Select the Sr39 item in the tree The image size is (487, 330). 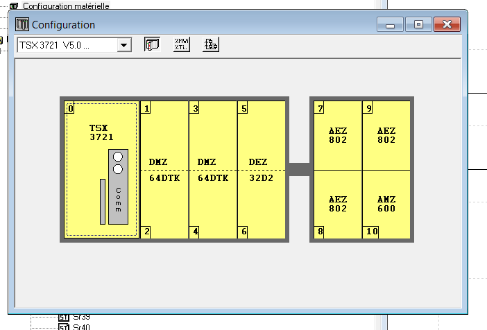pos(80,317)
